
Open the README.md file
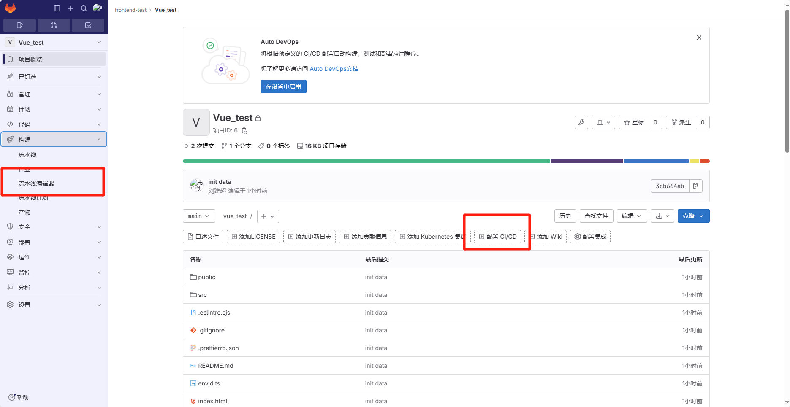coord(215,366)
